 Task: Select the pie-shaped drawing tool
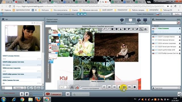click(x=129, y=29)
